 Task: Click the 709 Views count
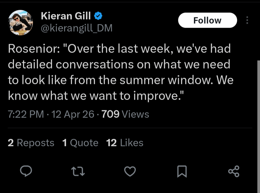click(x=110, y=114)
